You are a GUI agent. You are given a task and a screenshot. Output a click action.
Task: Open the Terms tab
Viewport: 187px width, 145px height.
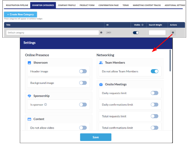126,5
